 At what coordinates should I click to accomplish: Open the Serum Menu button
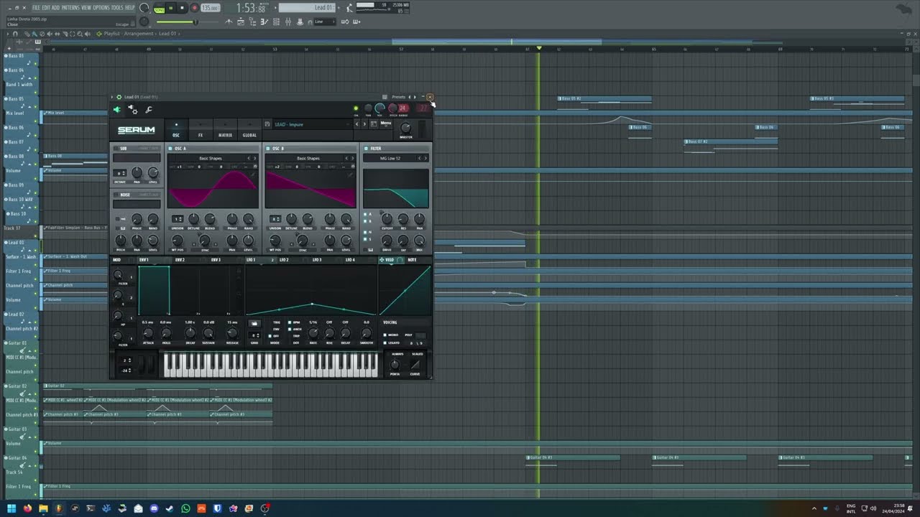[386, 124]
